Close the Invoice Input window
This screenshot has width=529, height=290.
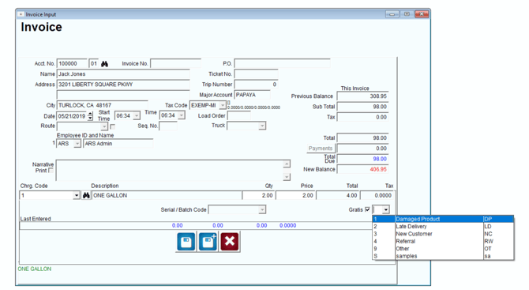pos(422,14)
